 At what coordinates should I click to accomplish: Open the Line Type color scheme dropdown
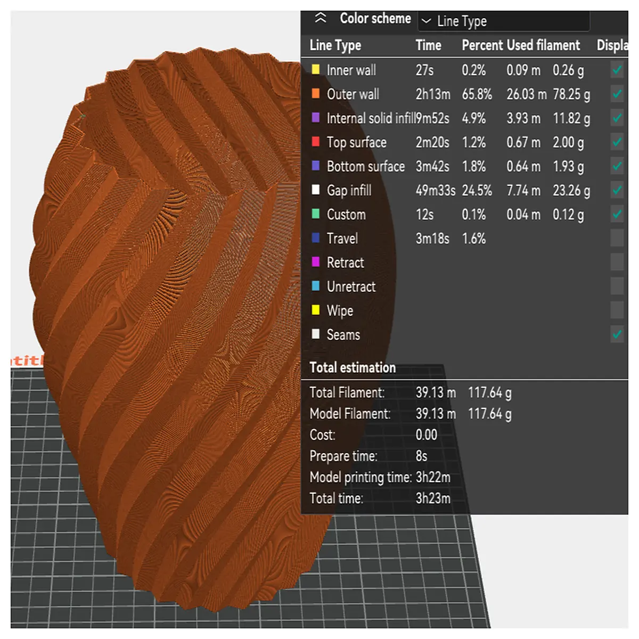(504, 21)
